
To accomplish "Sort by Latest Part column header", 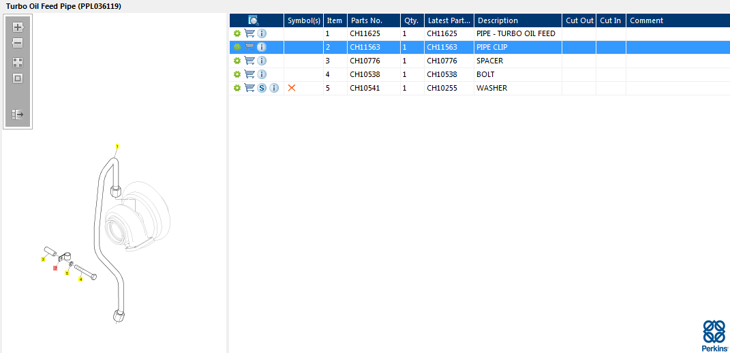I will pyautogui.click(x=449, y=20).
